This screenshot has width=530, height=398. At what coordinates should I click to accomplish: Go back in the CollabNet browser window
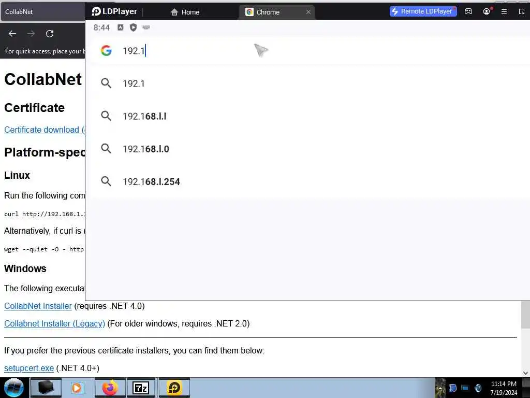point(12,34)
